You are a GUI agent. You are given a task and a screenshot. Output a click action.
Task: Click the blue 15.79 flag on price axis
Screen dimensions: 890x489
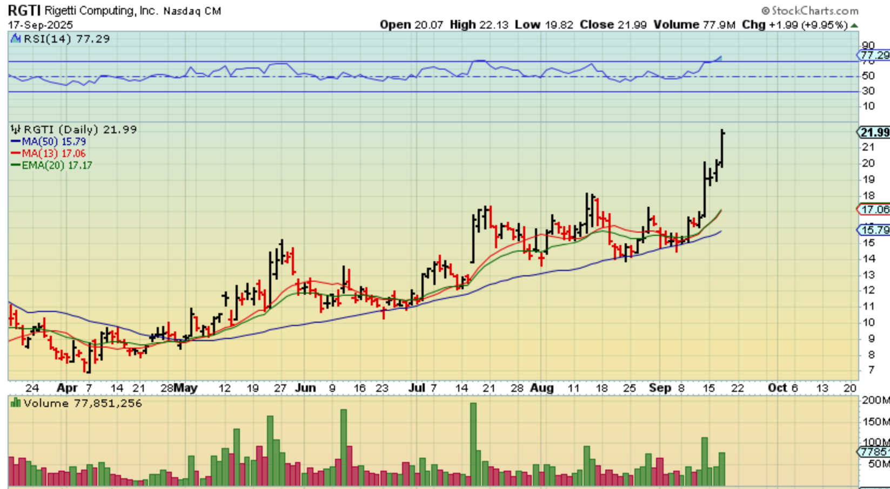[874, 230]
